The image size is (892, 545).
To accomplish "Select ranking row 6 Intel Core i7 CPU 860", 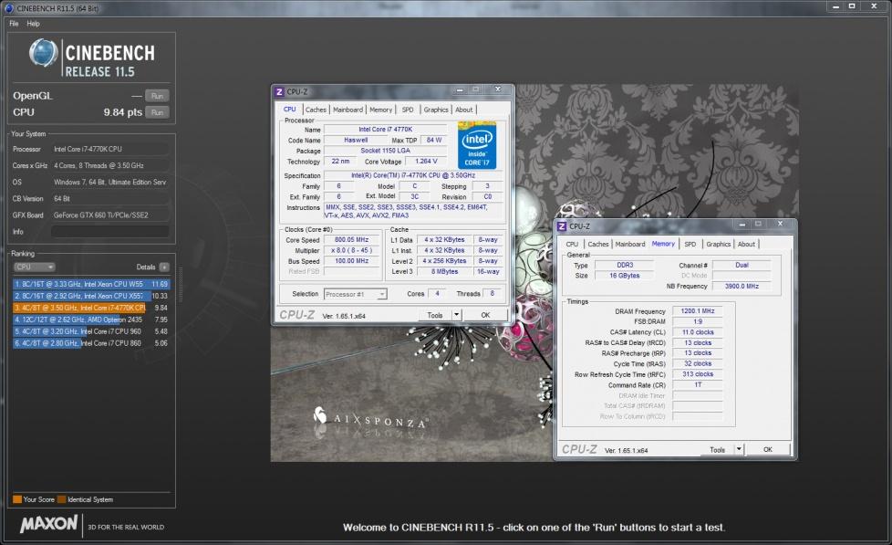I will pyautogui.click(x=91, y=343).
